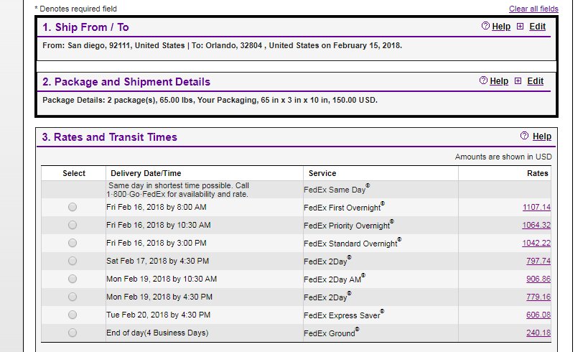Open the 240.18 FedEx Ground rate
This screenshot has width=588, height=352.
538,333
